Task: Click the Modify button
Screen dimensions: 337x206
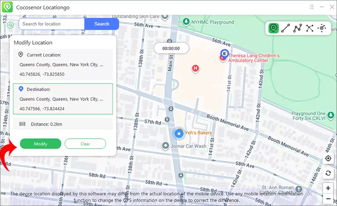Action: pyautogui.click(x=40, y=144)
